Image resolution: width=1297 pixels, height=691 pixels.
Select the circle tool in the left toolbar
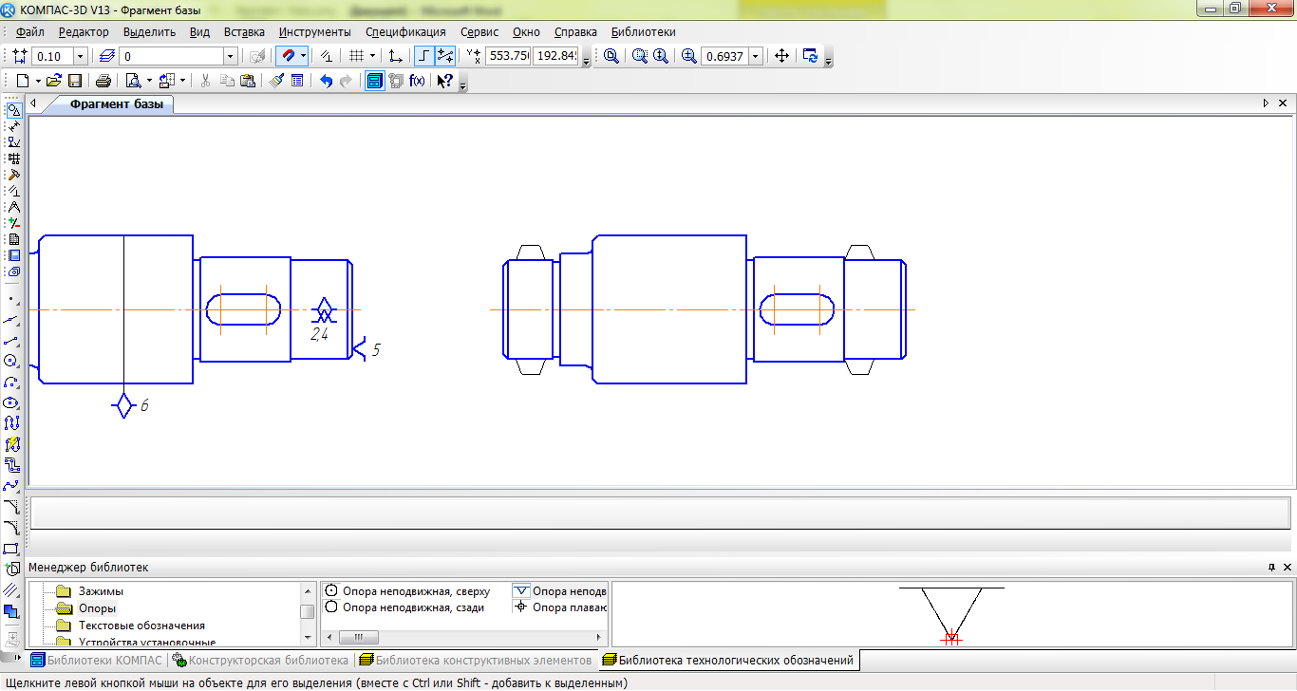[11, 361]
